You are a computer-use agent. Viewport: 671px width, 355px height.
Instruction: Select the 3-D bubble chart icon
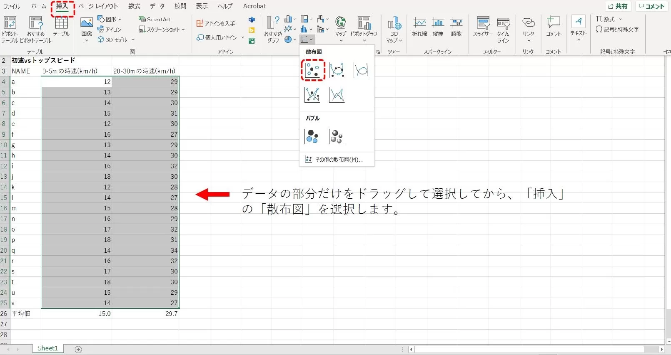[x=337, y=136]
